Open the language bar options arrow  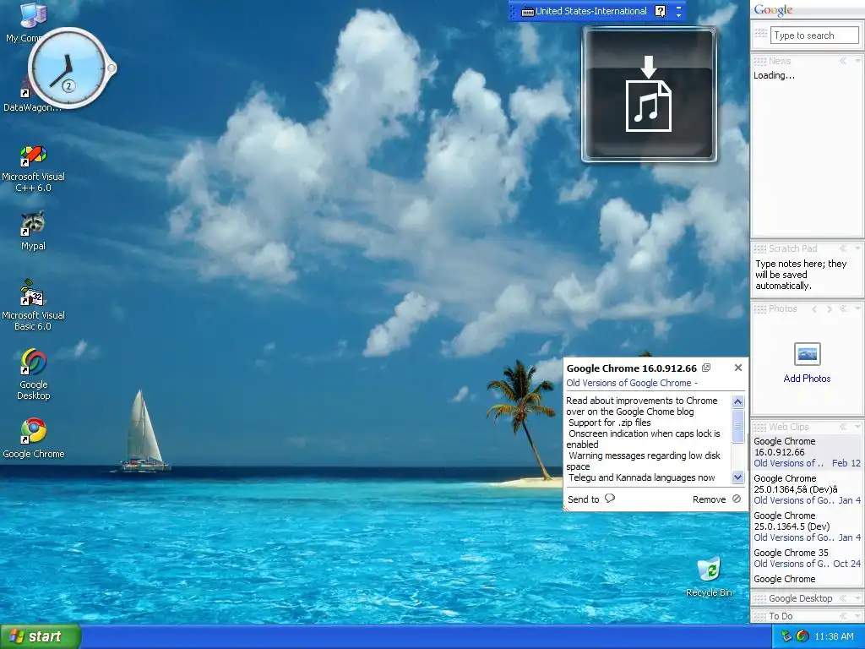point(678,15)
